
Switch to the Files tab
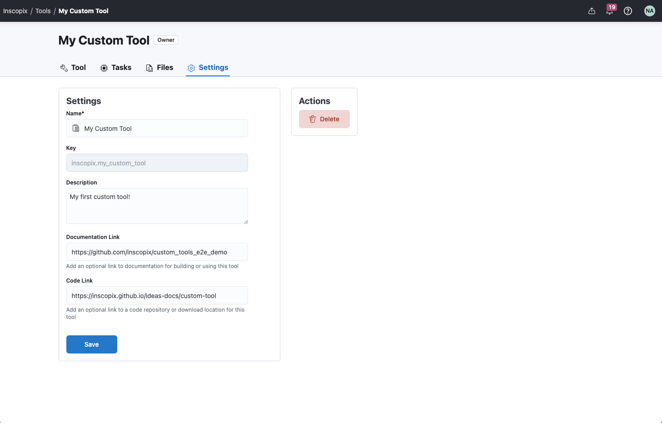pos(165,67)
